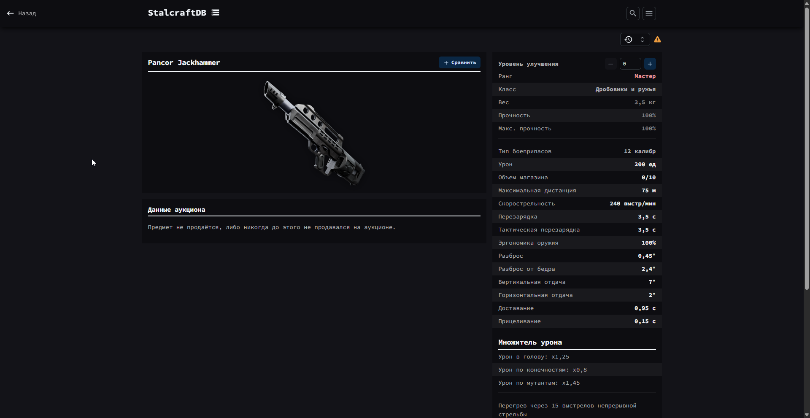
Task: Open the history clock icon
Action: click(629, 40)
